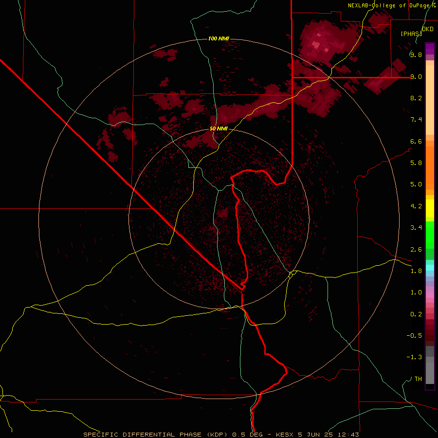The width and height of the screenshot is (438, 438).
Task: Click the 9.0 value on the color scale
Action: click(x=416, y=76)
